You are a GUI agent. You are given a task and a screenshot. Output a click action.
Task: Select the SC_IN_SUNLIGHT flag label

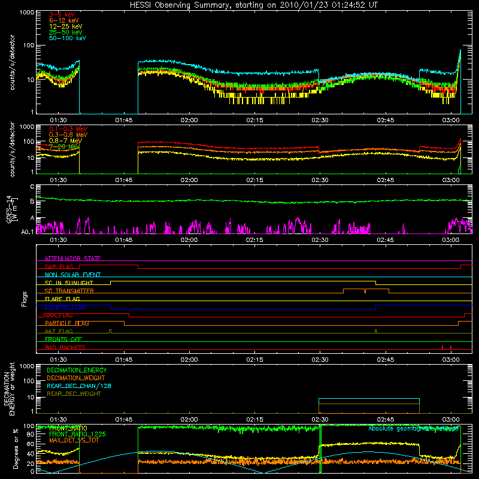tap(69, 283)
